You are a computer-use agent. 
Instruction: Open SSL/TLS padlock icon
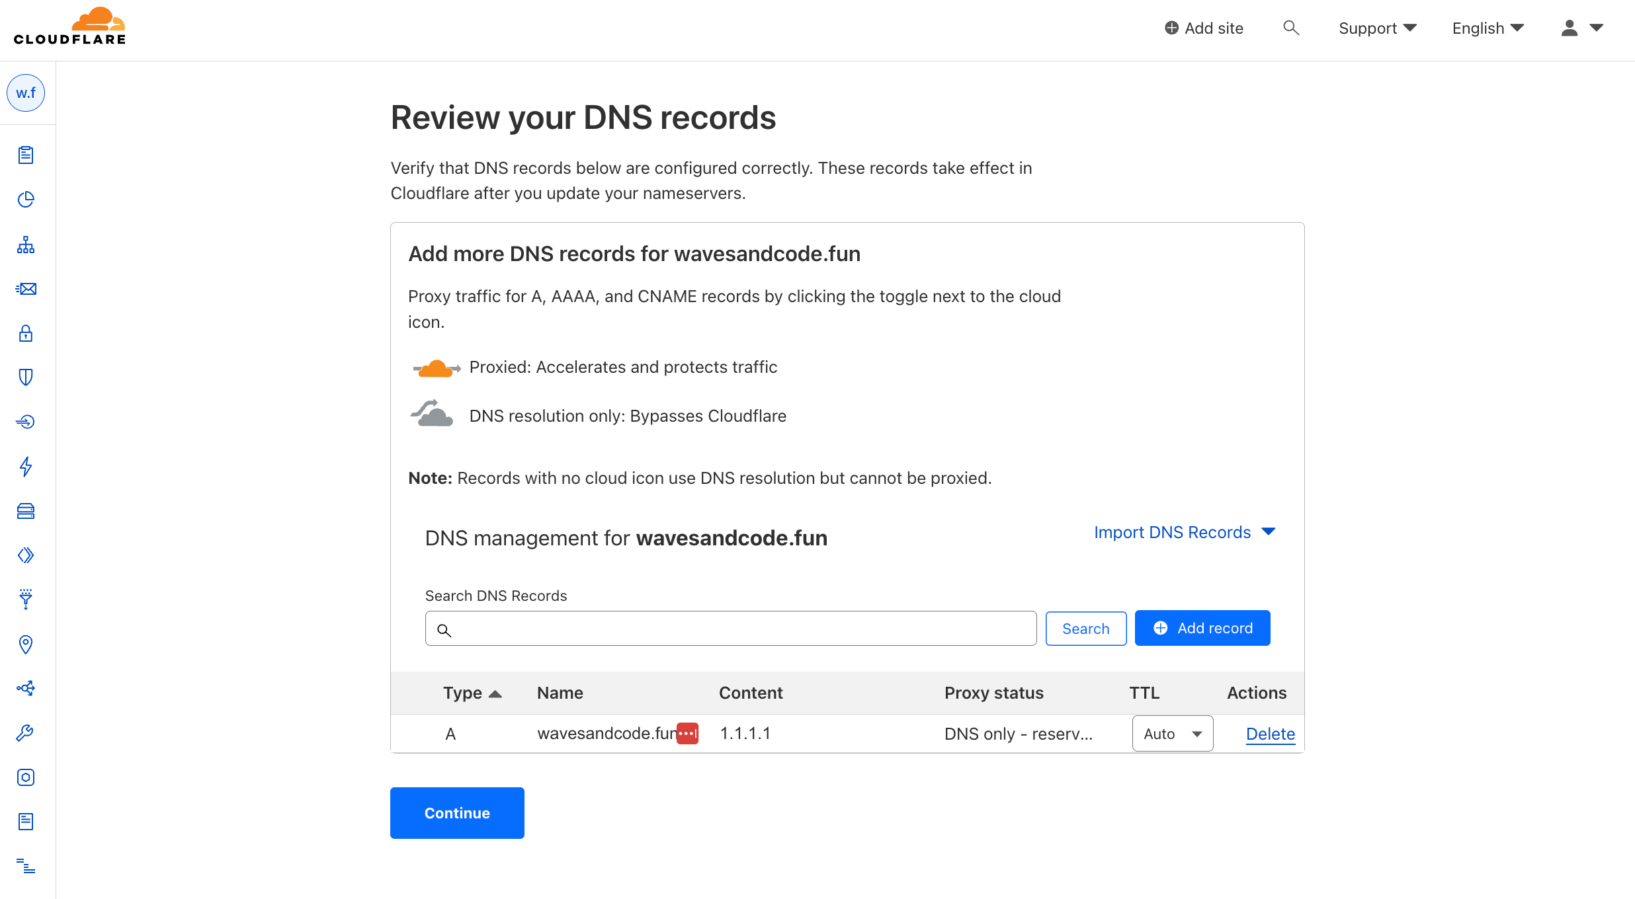coord(26,333)
